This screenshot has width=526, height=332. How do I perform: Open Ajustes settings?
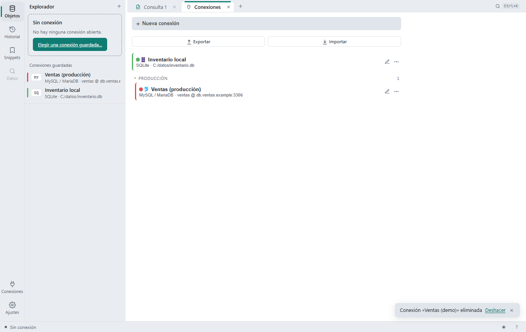[12, 308]
